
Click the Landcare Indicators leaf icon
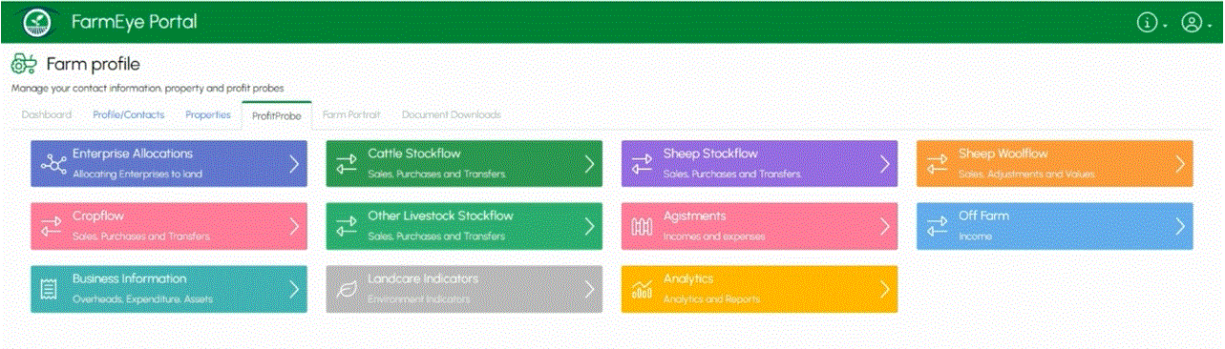coord(348,290)
